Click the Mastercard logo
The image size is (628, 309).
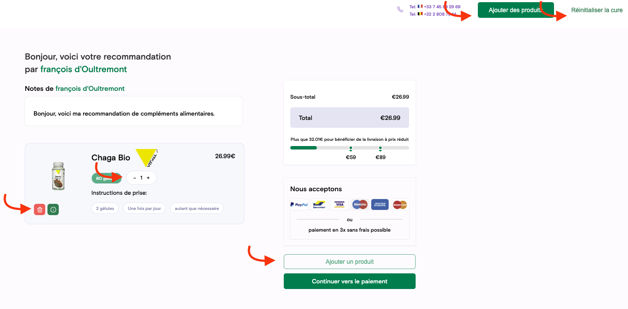click(x=400, y=204)
